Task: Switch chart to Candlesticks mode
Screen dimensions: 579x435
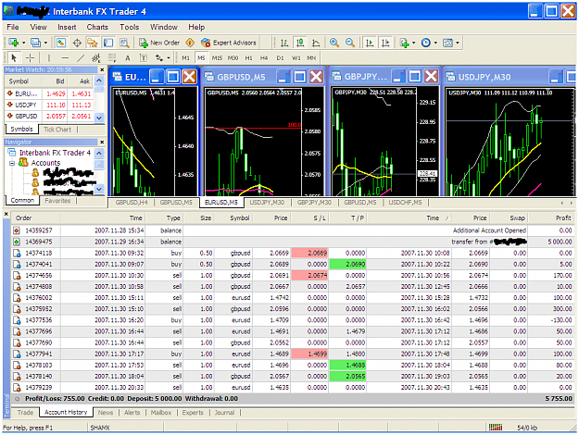Action: tap(300, 43)
